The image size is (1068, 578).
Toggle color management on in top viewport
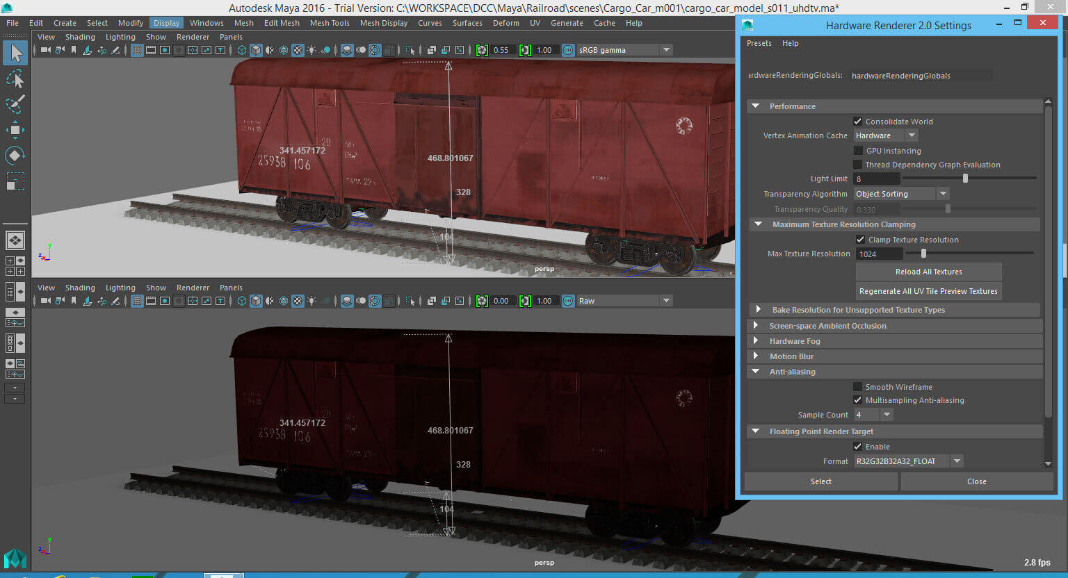point(568,50)
